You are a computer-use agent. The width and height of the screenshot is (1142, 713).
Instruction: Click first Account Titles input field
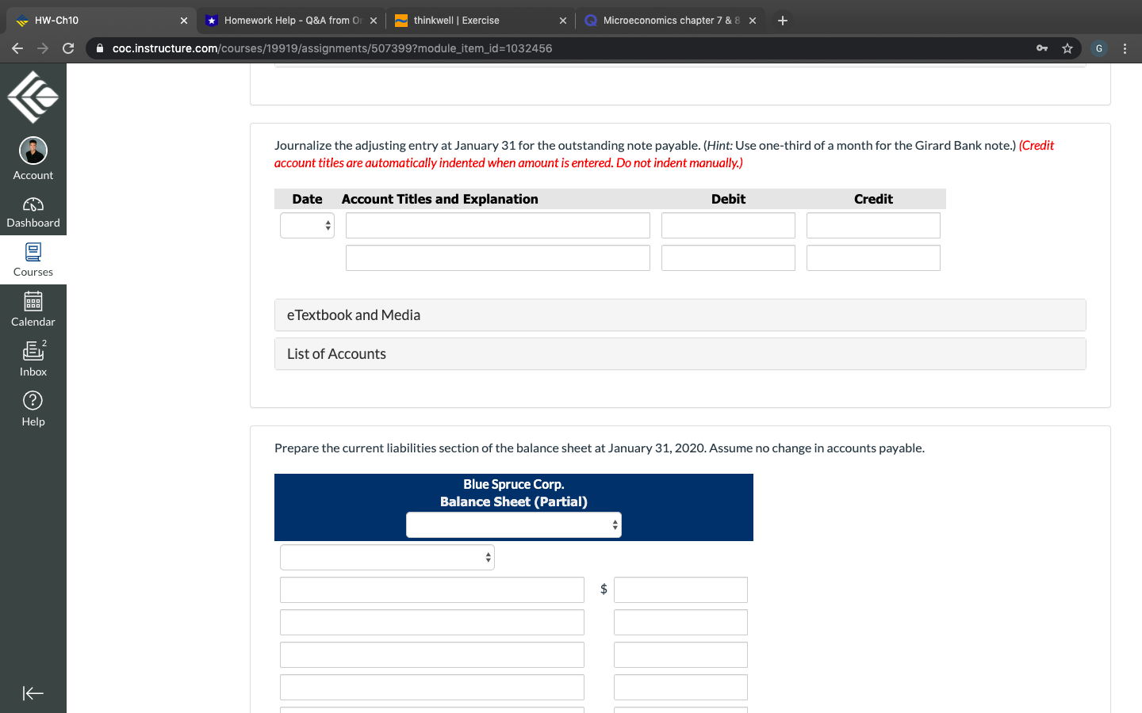click(498, 226)
